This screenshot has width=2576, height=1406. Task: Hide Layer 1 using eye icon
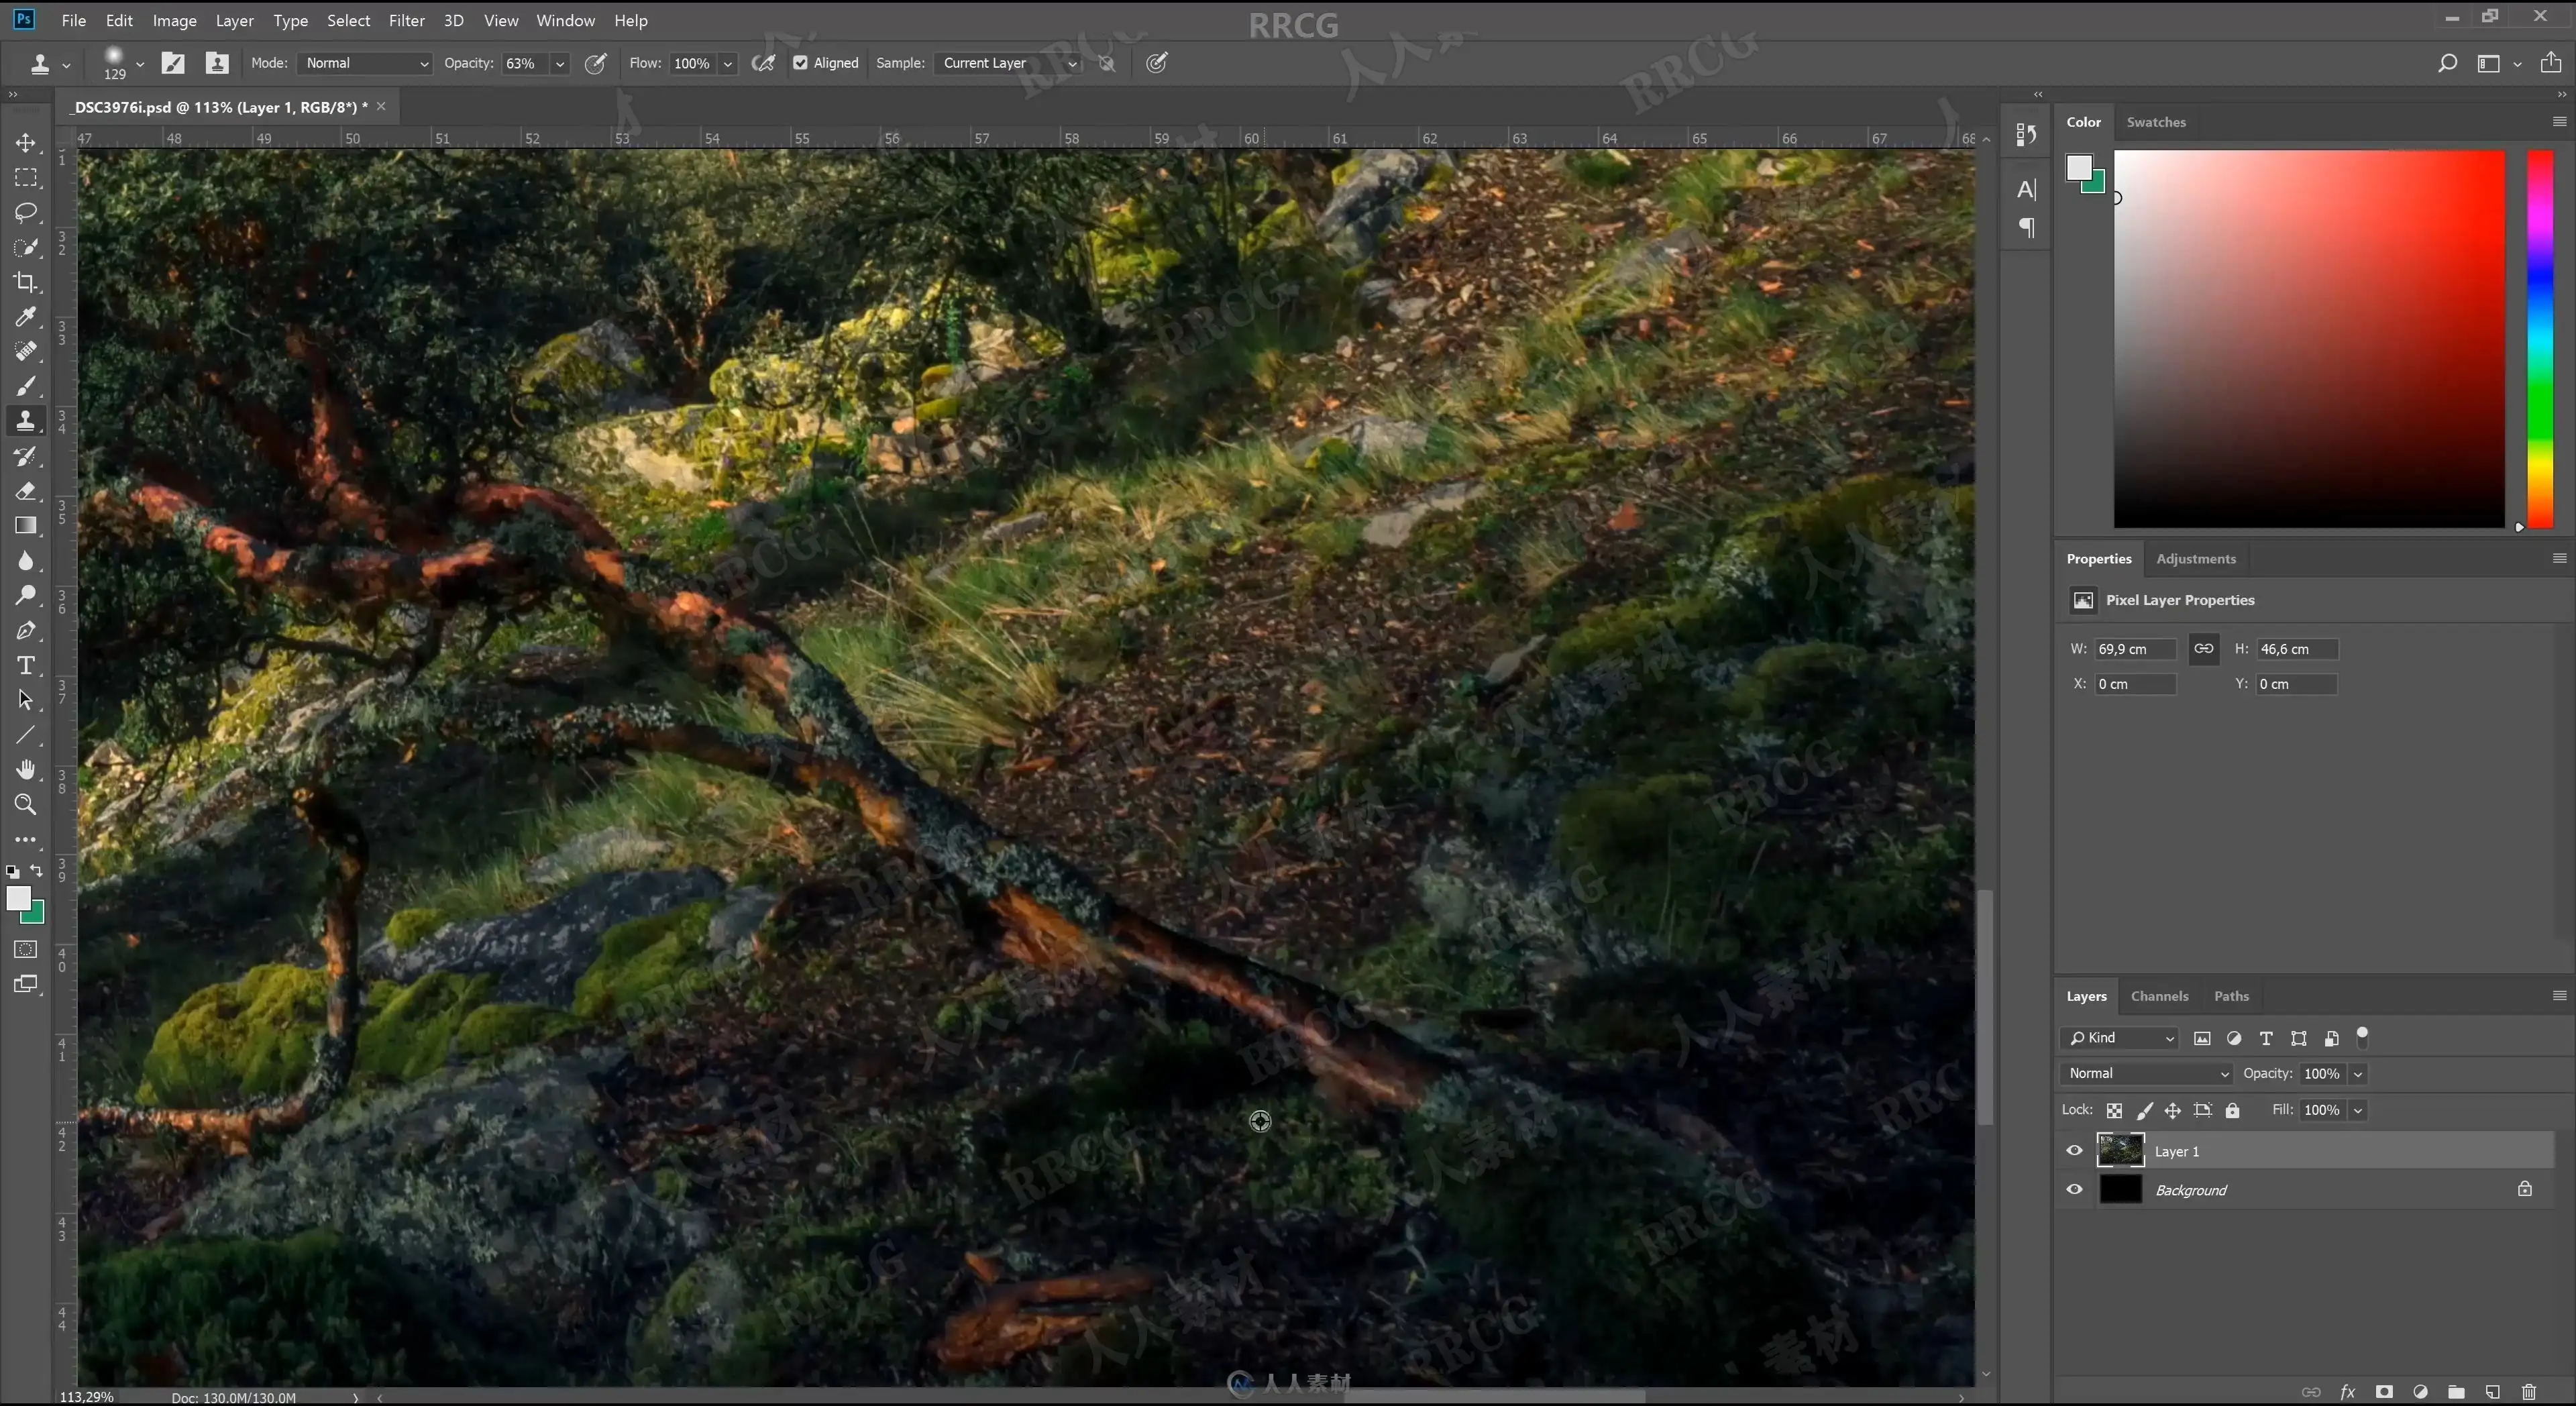coord(2075,1151)
